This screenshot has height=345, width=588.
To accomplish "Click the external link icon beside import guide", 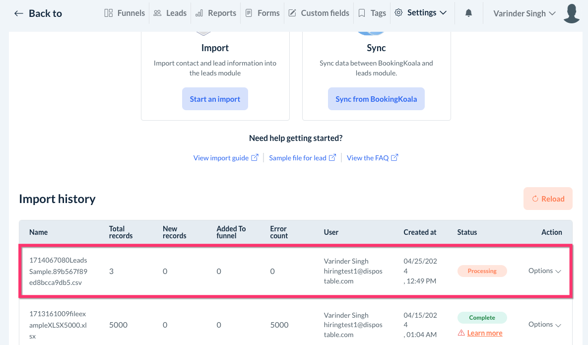I will [255, 157].
